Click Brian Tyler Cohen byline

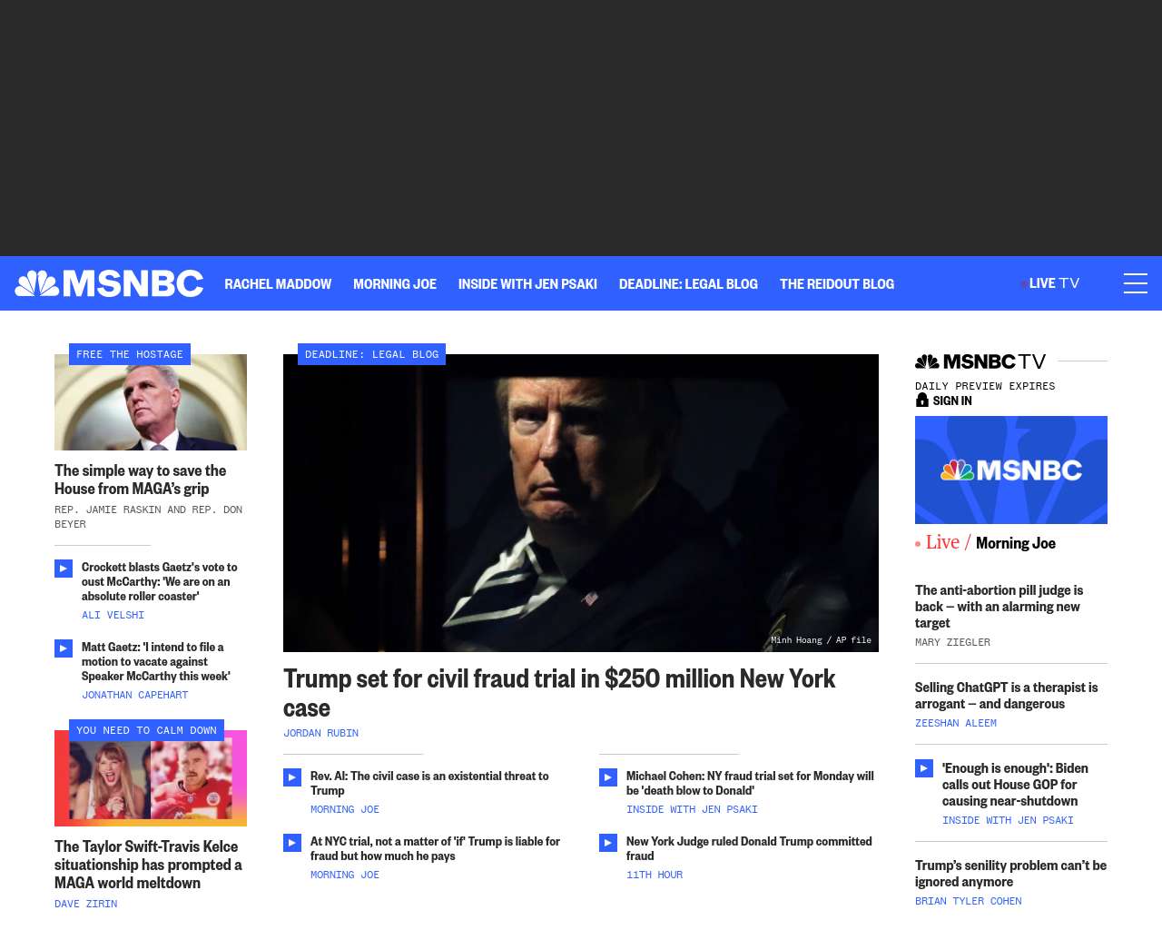coord(968,901)
